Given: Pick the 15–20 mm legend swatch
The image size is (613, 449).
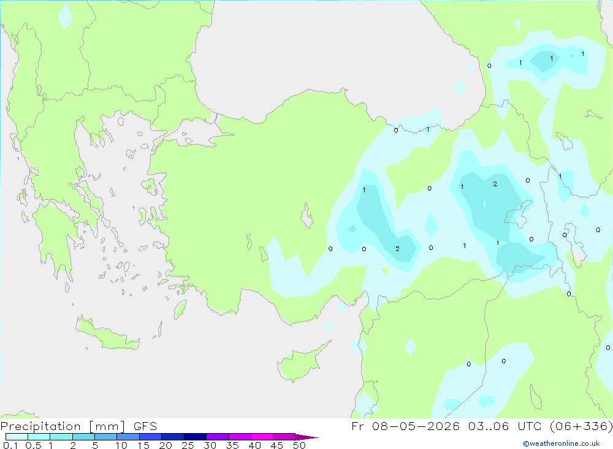Looking at the screenshot, I should 150,437.
